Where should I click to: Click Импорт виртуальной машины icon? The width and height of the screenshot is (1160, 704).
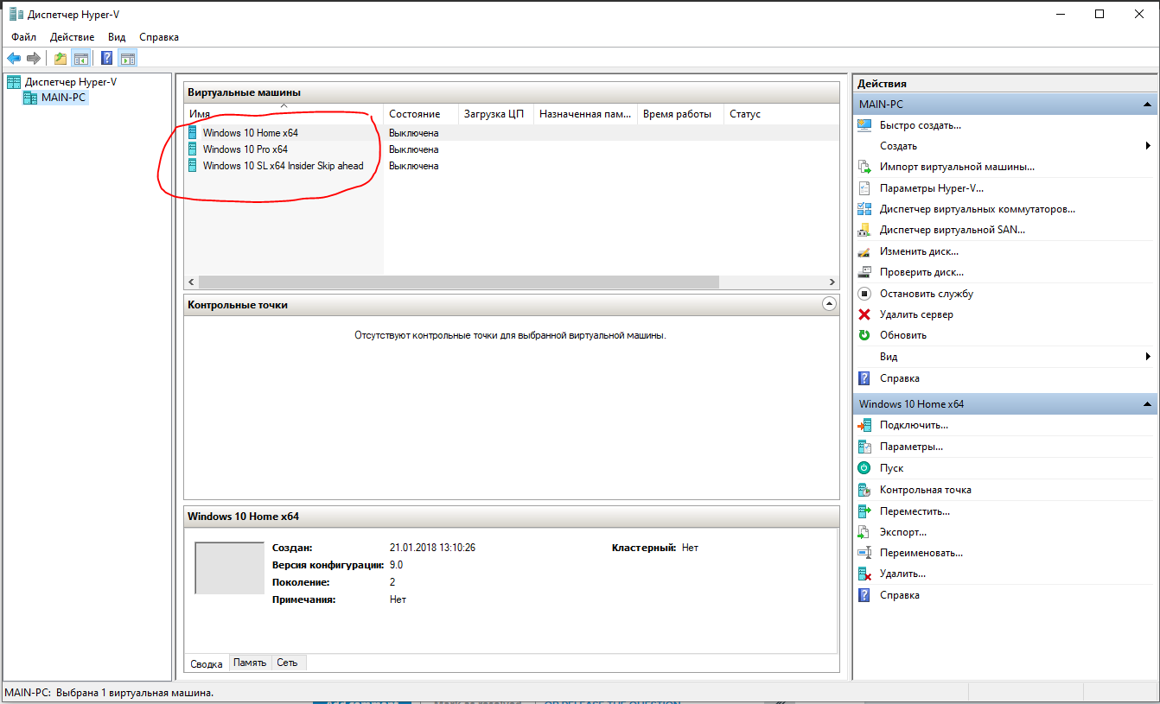(864, 167)
